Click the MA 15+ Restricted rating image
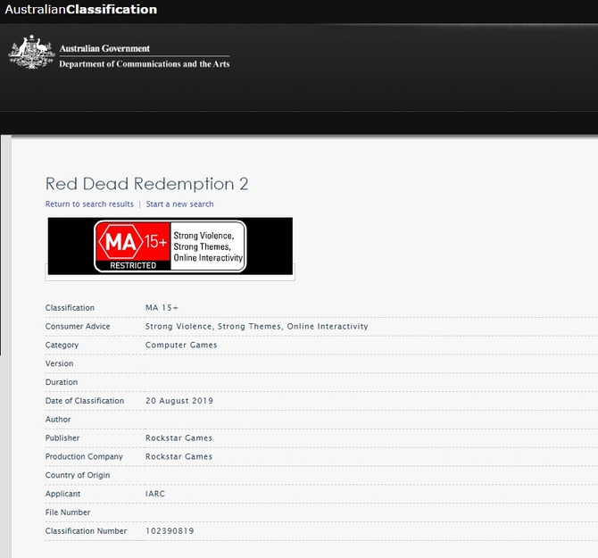Screen dimensions: 598x558 170,246
